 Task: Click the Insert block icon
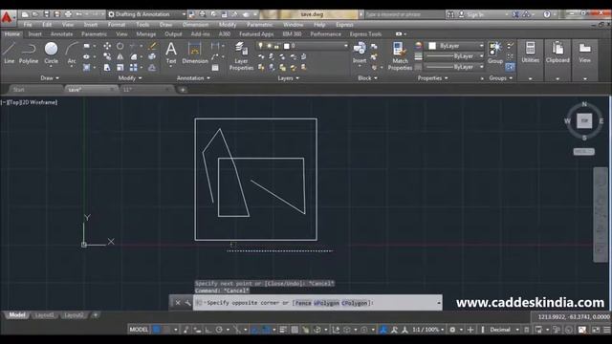click(360, 53)
